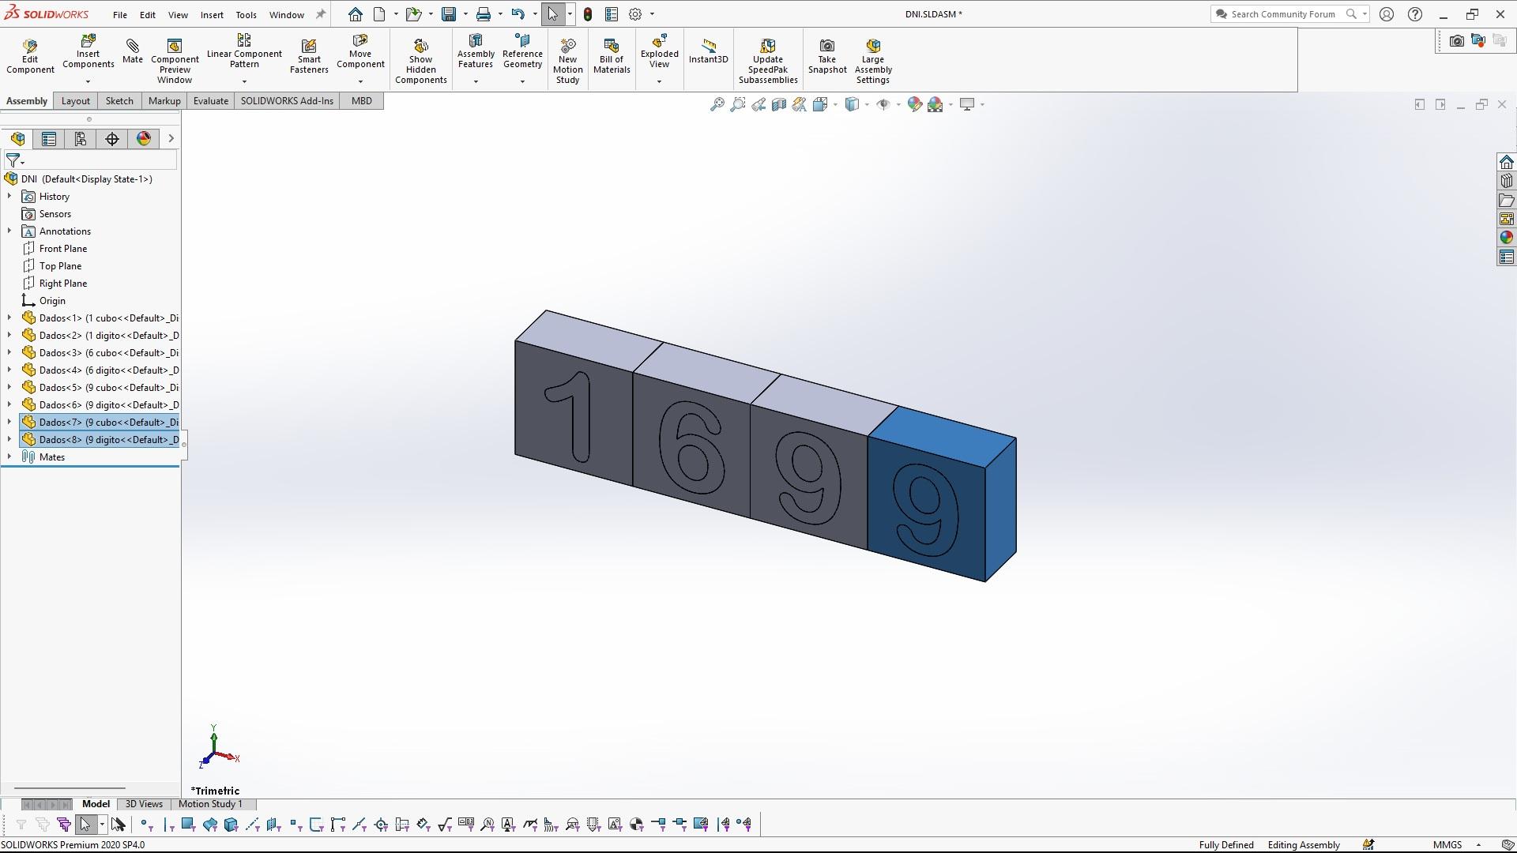The width and height of the screenshot is (1517, 853).
Task: Switch to ConfigurationManager tab
Action: click(81, 139)
